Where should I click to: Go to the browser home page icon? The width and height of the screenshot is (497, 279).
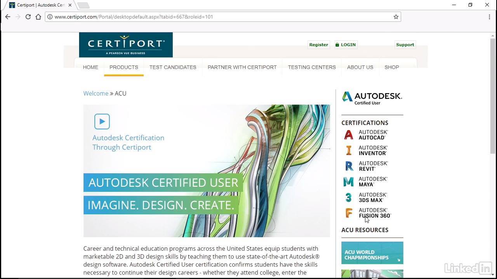click(x=38, y=17)
